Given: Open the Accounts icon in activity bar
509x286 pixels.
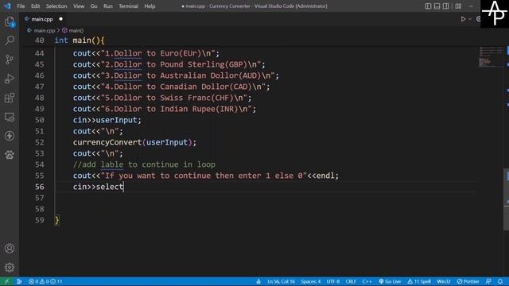Looking at the screenshot, I should coord(10,249).
